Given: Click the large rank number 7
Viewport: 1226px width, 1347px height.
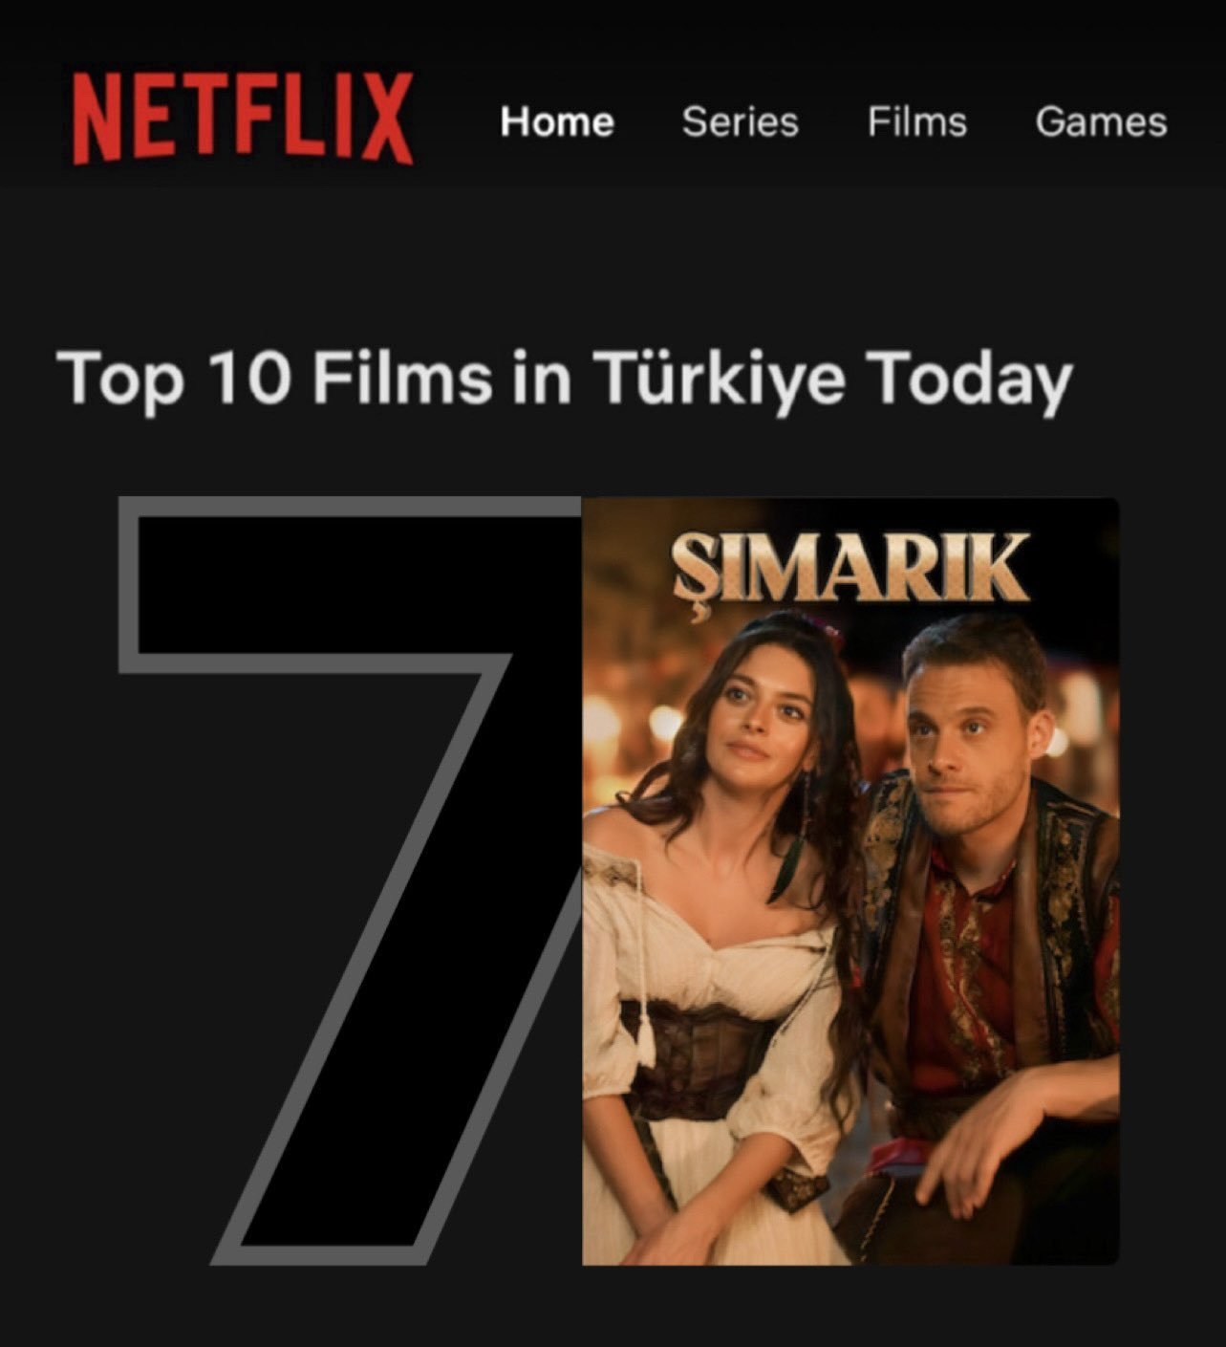Looking at the screenshot, I should [x=349, y=880].
